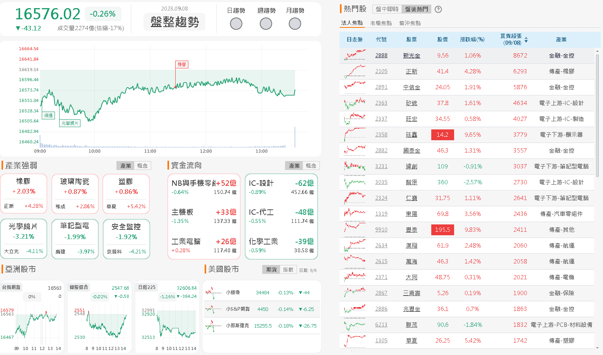Click the 光學鏡片 flag on the intraday chart
The height and width of the screenshot is (355, 603).
click(x=70, y=123)
